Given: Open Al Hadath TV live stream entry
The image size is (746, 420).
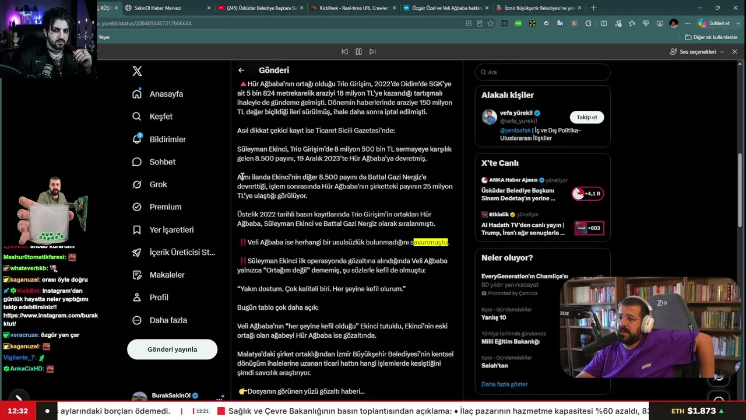Looking at the screenshot, I should pyautogui.click(x=543, y=224).
